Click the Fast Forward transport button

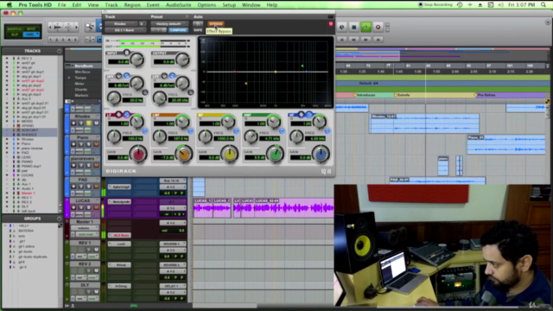pyautogui.click(x=365, y=40)
